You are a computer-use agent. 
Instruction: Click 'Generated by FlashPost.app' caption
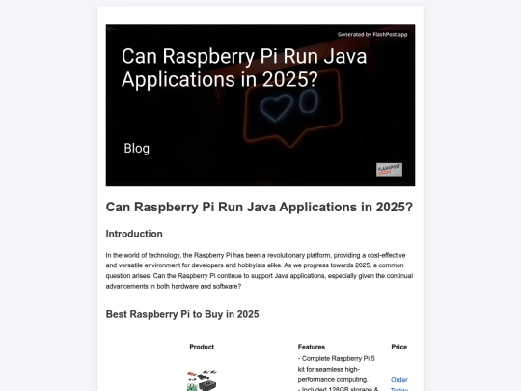[x=372, y=34]
